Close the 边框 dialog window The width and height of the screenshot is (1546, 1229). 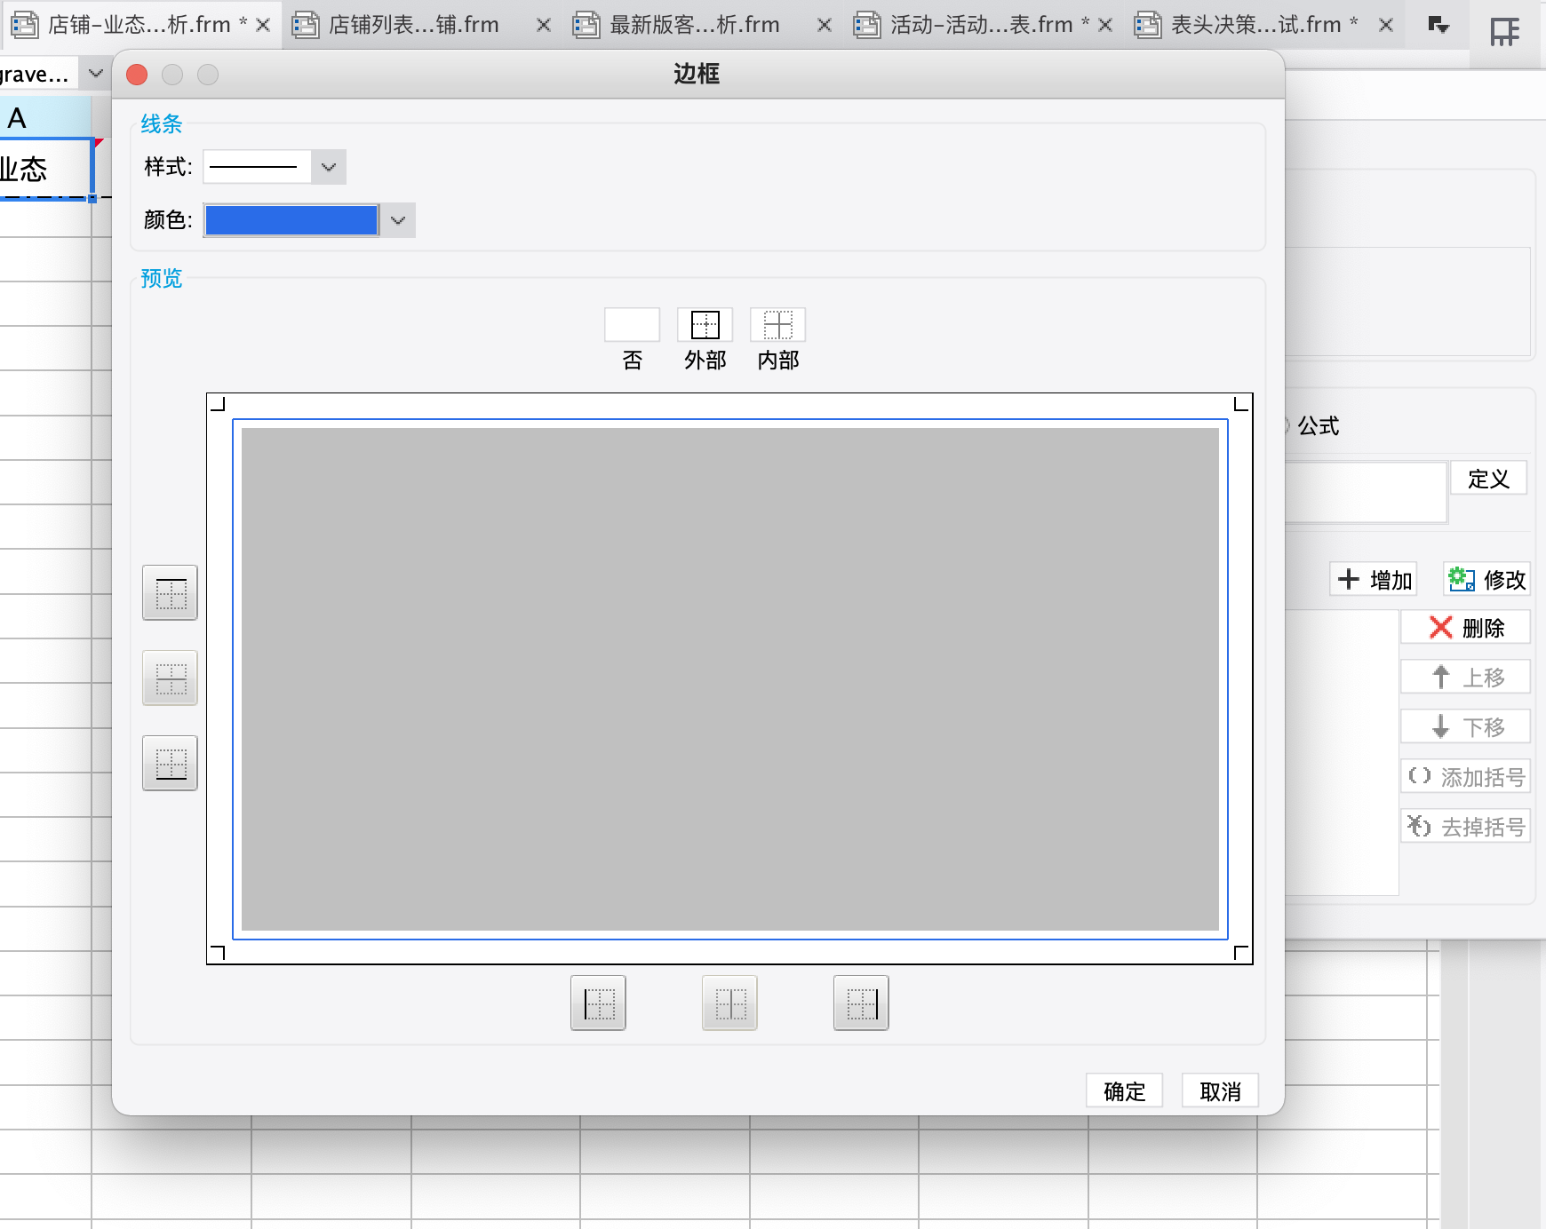pos(137,75)
